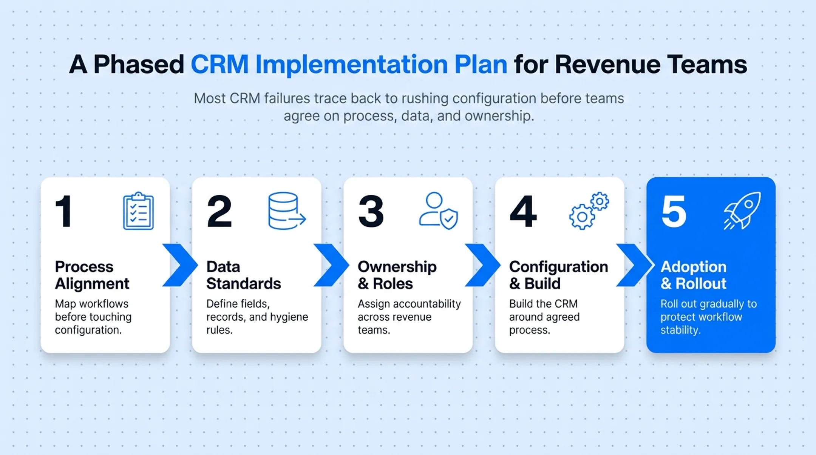The image size is (816, 455).
Task: Select the large number 3
Action: pyautogui.click(x=371, y=211)
